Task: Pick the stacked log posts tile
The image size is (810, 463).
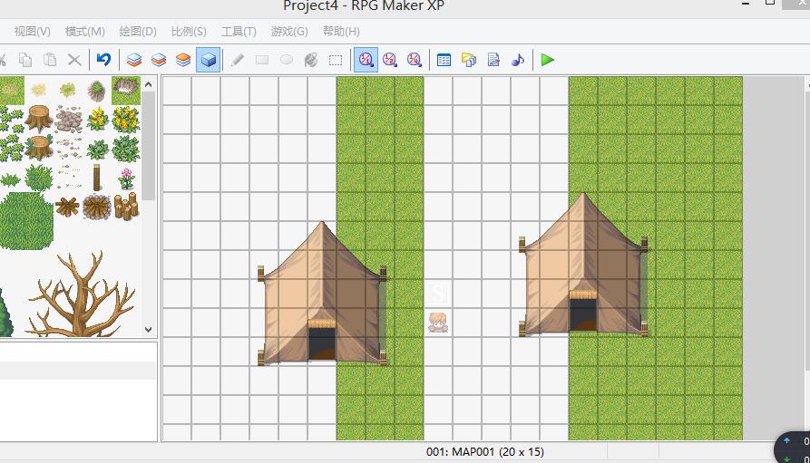Action: point(126,207)
